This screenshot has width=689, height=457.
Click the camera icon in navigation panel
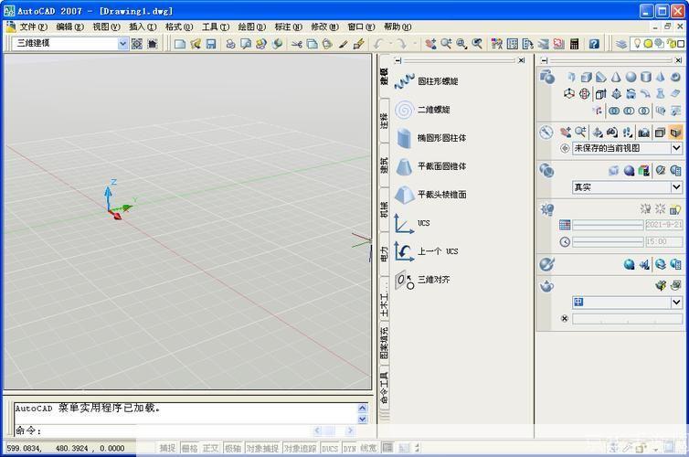click(644, 133)
